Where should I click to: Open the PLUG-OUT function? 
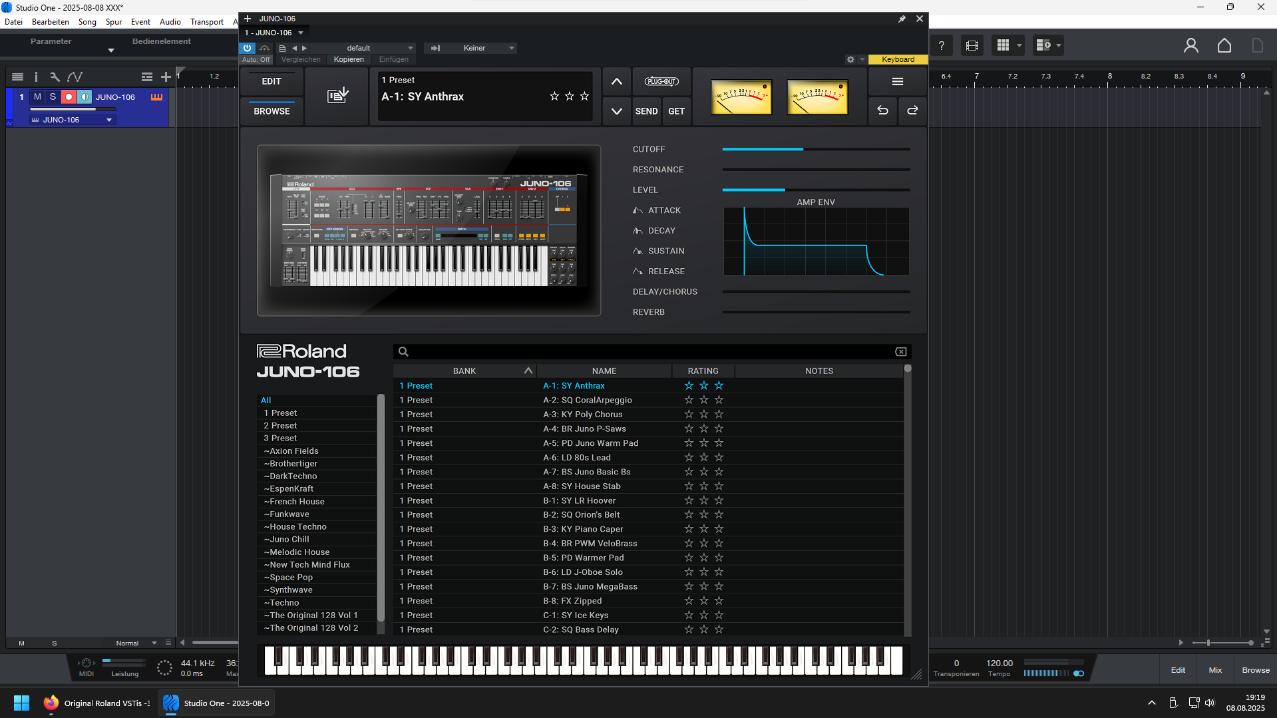661,81
